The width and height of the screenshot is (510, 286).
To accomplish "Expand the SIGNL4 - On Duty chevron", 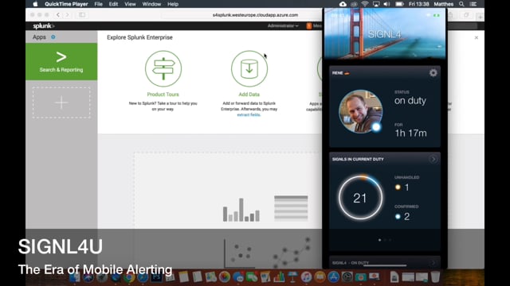I will coord(433,263).
